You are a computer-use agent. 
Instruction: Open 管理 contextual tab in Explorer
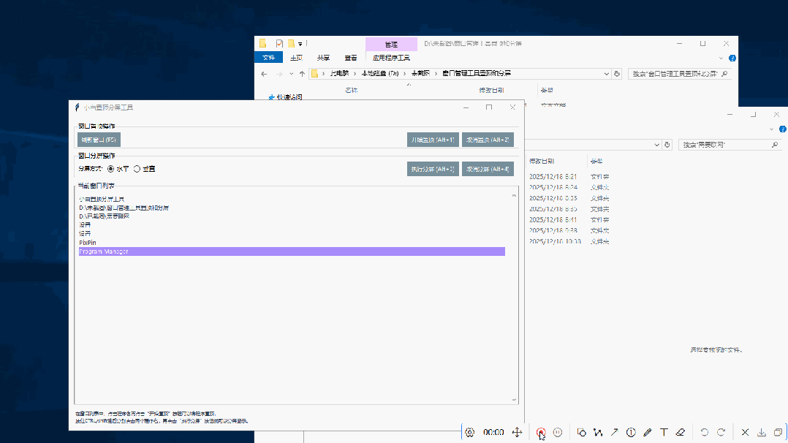391,45
